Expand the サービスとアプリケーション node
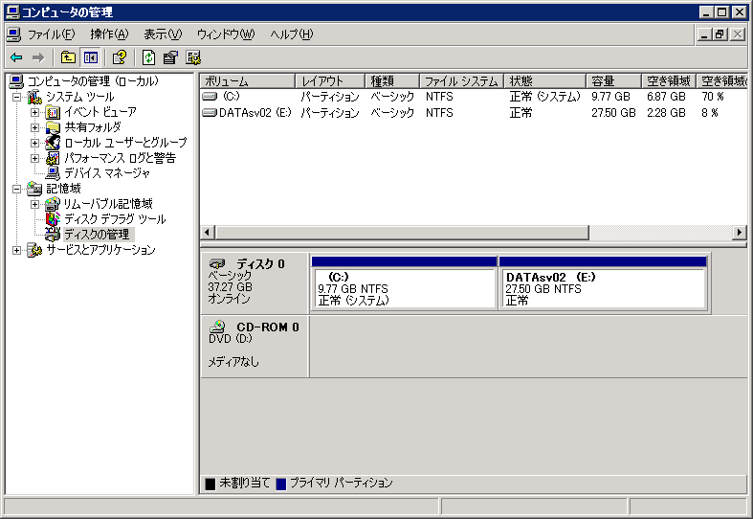The width and height of the screenshot is (753, 519). pyautogui.click(x=16, y=250)
